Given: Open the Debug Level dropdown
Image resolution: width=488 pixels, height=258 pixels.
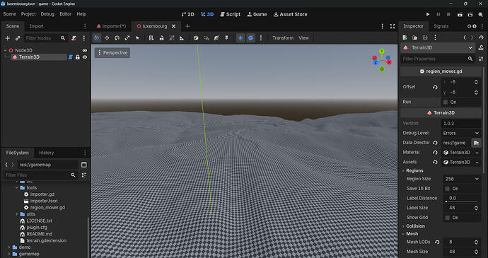Looking at the screenshot, I should point(461,133).
